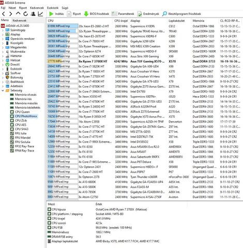This screenshot has width=243, height=248.
Task: Select the Biztonság shield icon in the tree
Action: (x=7, y=78)
